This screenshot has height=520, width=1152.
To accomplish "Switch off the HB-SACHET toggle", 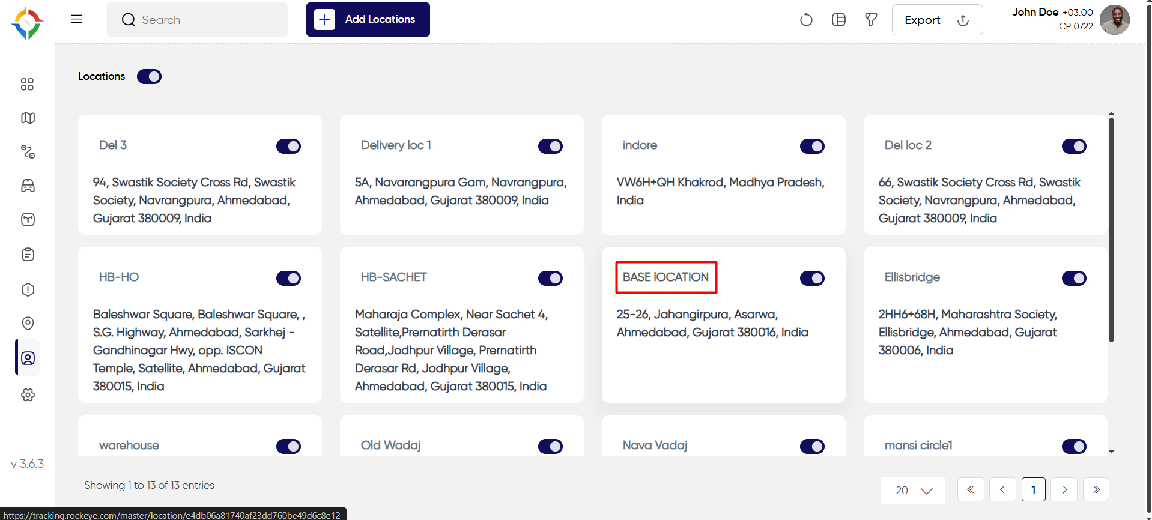I will pyautogui.click(x=550, y=278).
